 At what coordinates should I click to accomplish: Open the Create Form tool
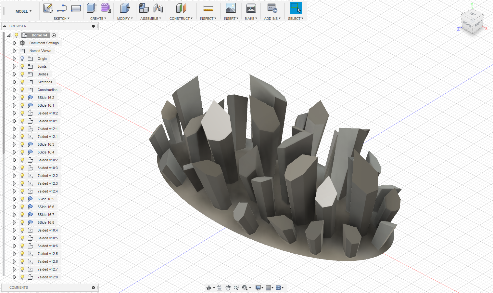click(x=105, y=8)
